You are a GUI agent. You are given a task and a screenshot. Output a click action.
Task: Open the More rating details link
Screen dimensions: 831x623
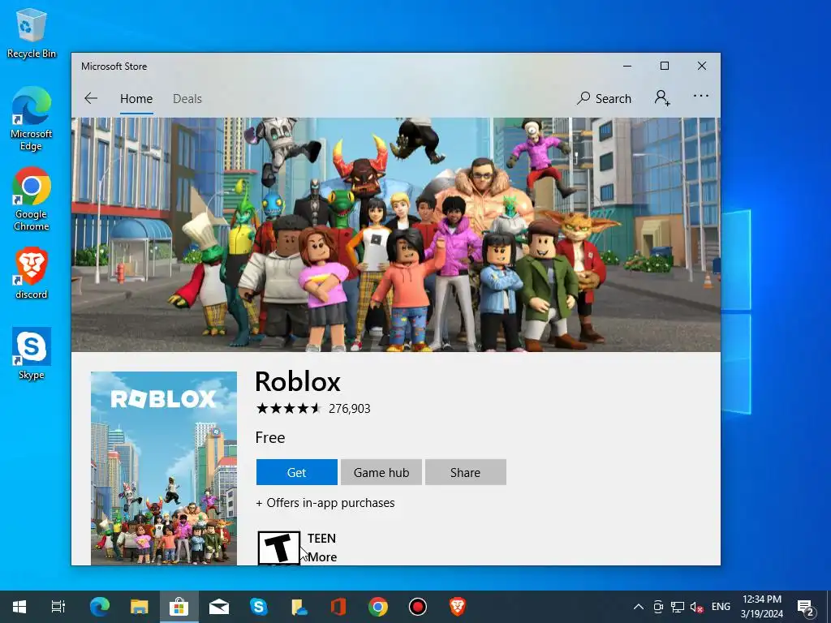pyautogui.click(x=322, y=557)
